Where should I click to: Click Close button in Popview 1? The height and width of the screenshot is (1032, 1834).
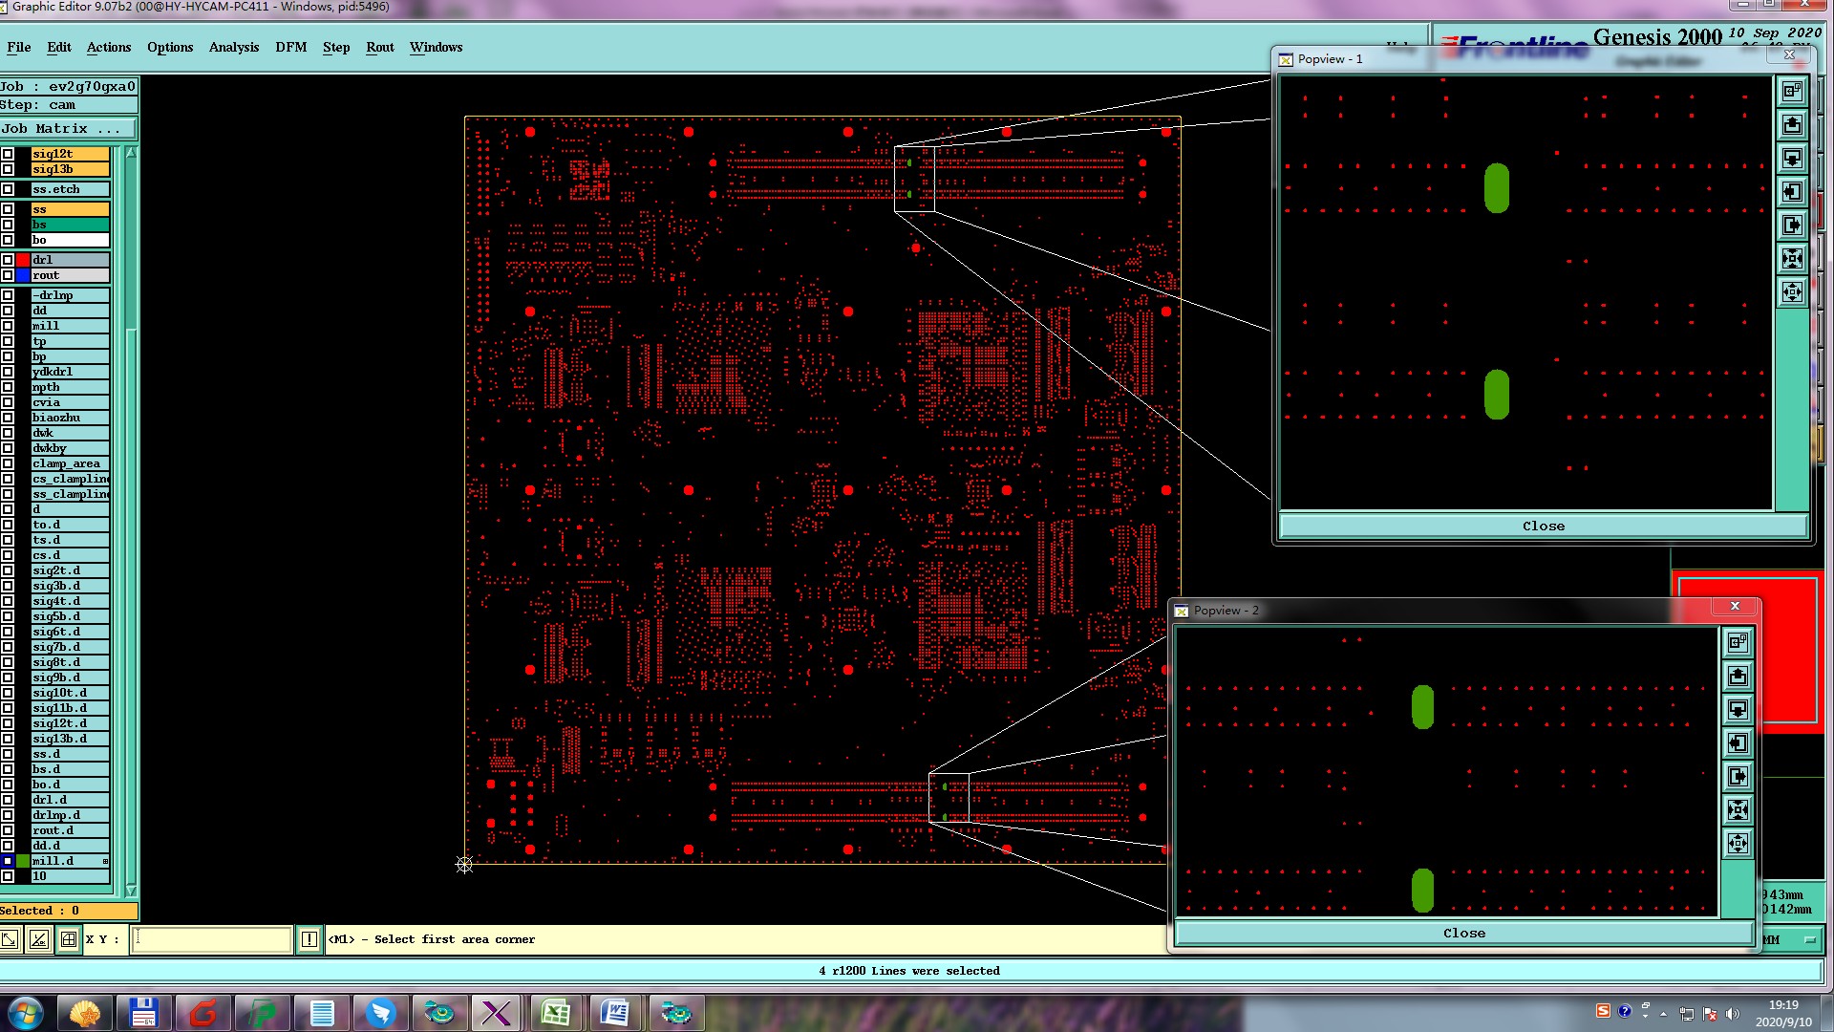(x=1543, y=526)
